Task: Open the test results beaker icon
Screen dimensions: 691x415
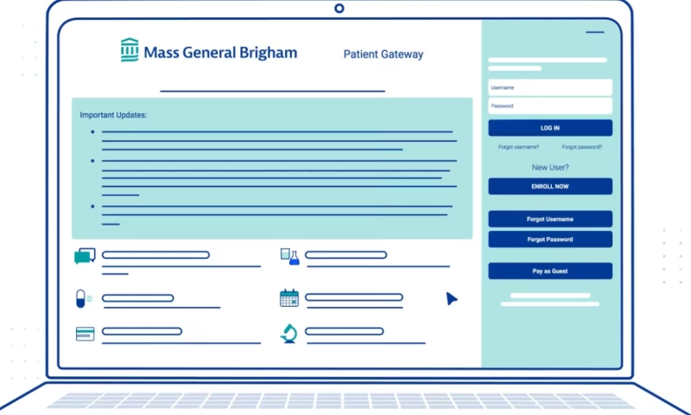Action: click(x=289, y=257)
